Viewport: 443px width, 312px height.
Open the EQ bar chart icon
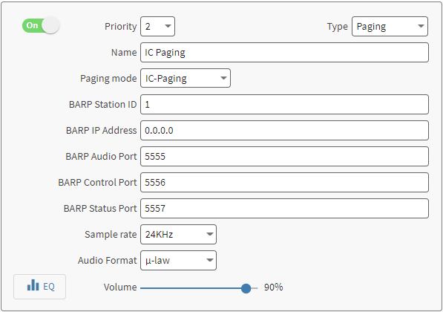[33, 285]
